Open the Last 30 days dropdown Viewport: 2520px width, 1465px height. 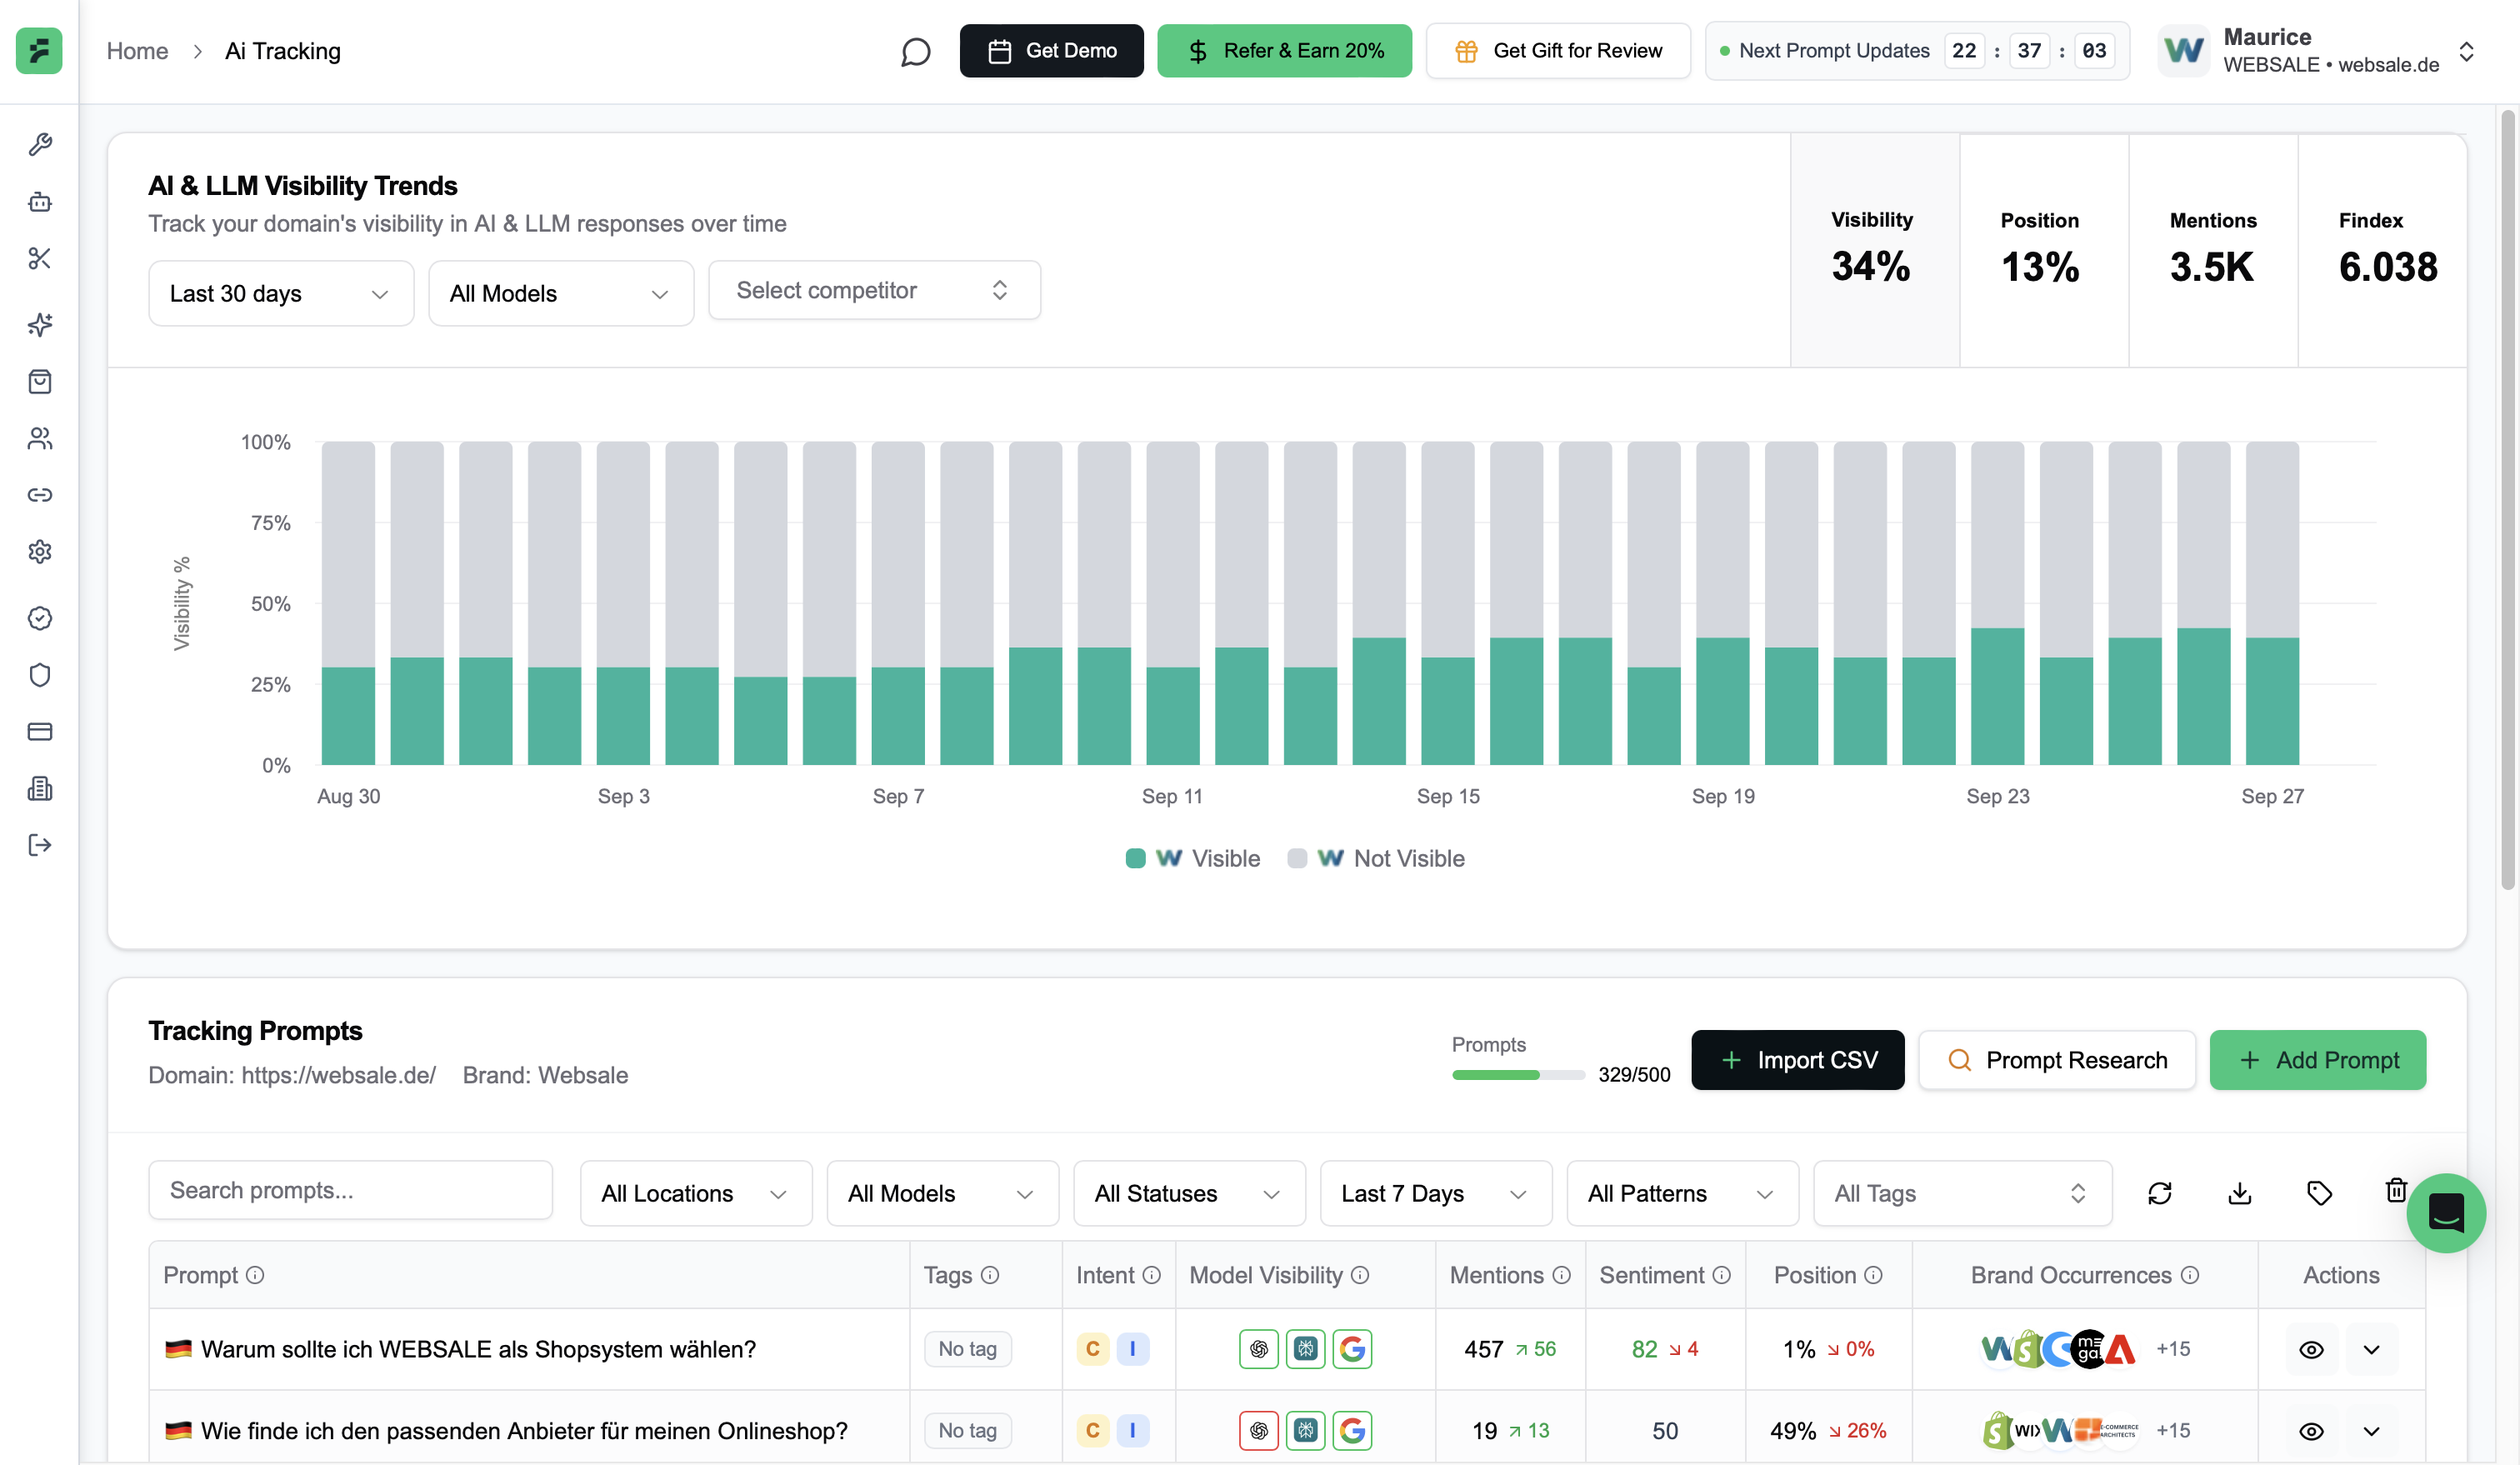pos(280,293)
